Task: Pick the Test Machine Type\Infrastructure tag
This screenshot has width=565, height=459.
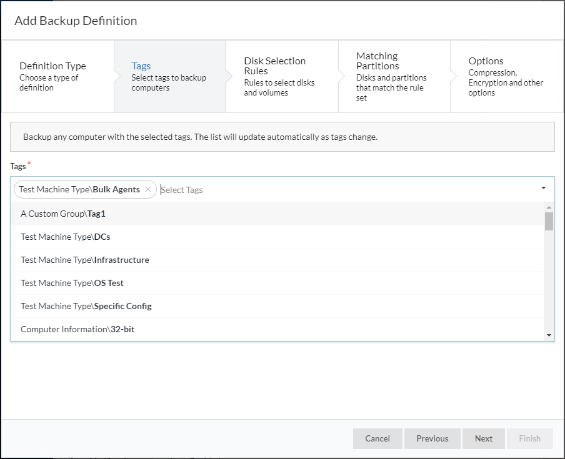Action: pos(85,260)
